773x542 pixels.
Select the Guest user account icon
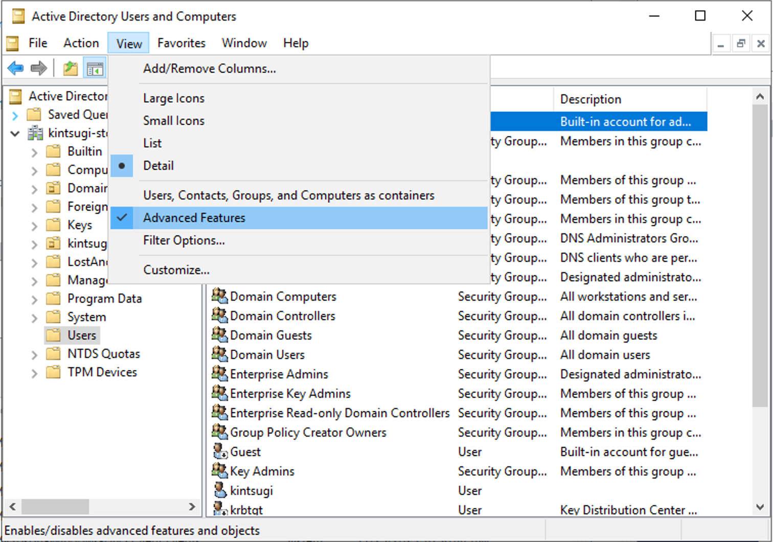(x=220, y=451)
